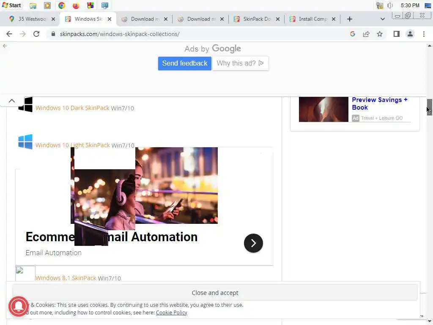Open Windows 10 Dark SkinPack link
The image size is (433, 325).
click(72, 108)
